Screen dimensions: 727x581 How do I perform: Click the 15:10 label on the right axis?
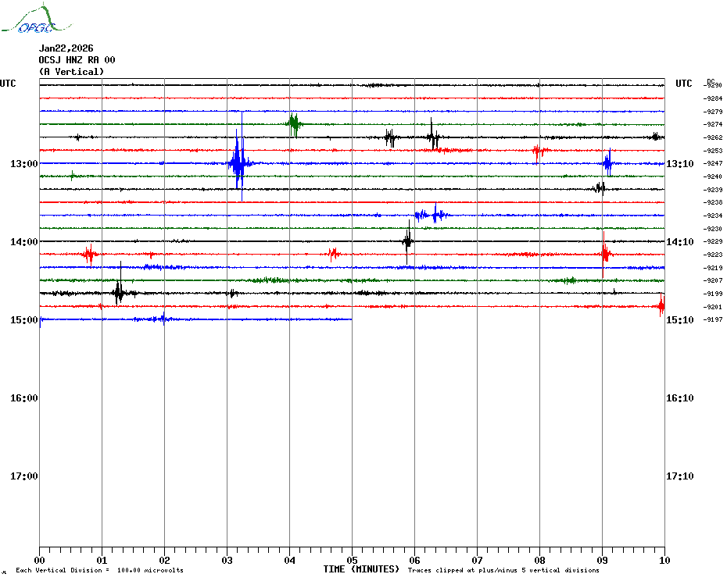point(679,320)
